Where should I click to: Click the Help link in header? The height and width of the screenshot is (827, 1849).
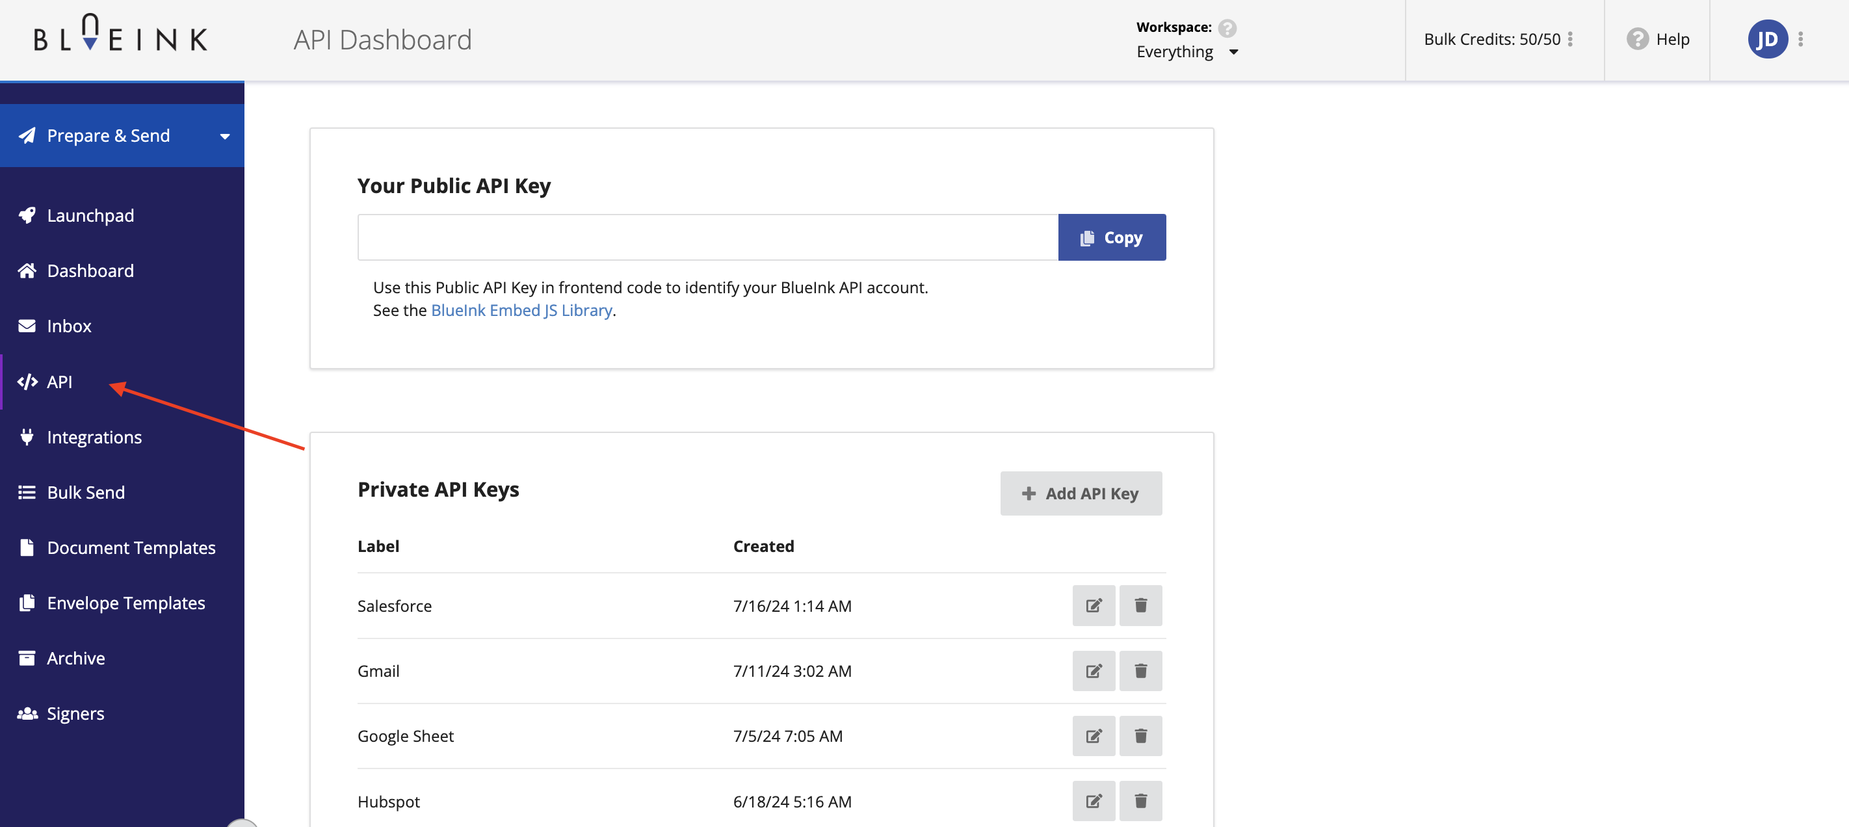point(1657,40)
